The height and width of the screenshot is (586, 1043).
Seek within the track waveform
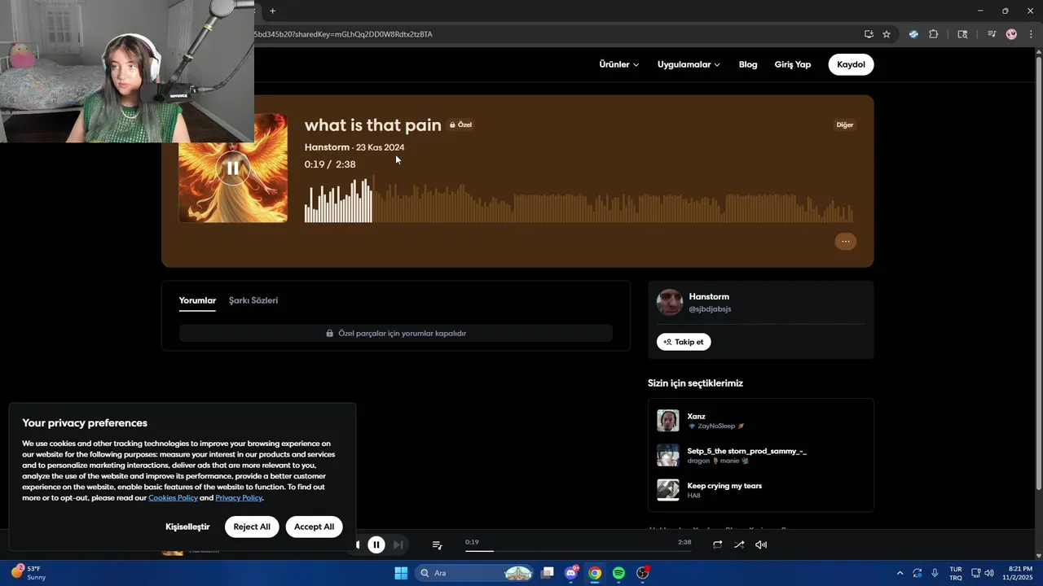click(x=579, y=199)
